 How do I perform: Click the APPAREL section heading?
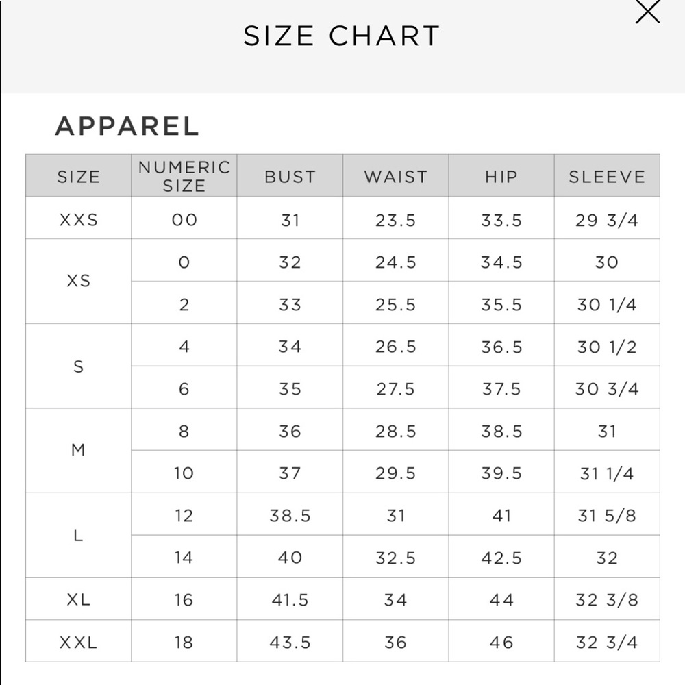click(x=127, y=126)
